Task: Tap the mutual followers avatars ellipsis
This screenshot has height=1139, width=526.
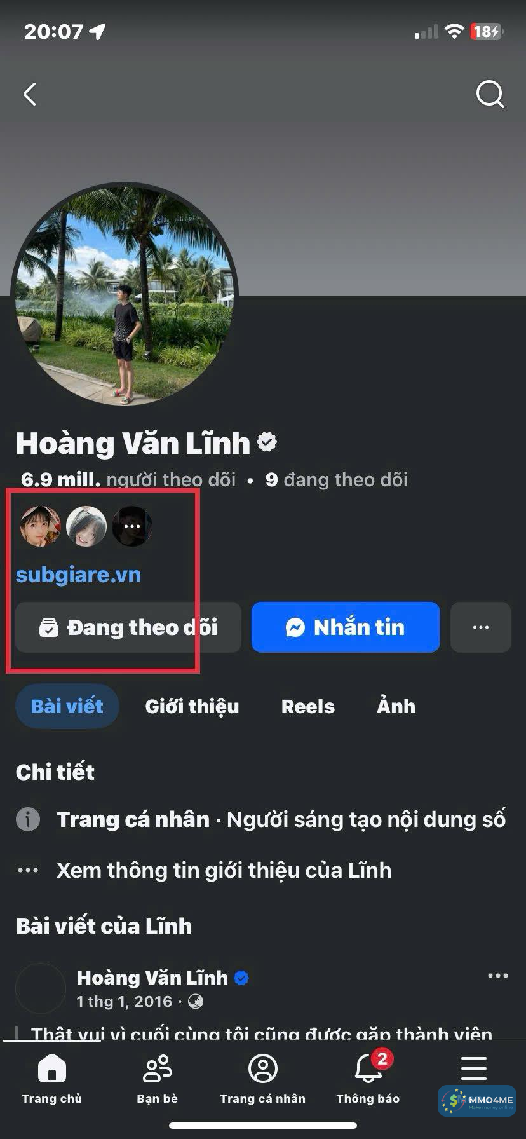Action: 132,526
